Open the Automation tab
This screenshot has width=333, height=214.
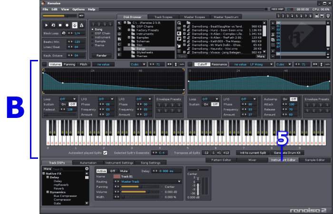tap(88, 163)
